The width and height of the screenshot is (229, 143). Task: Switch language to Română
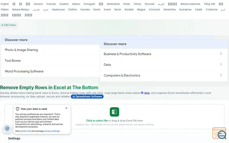(129, 9)
